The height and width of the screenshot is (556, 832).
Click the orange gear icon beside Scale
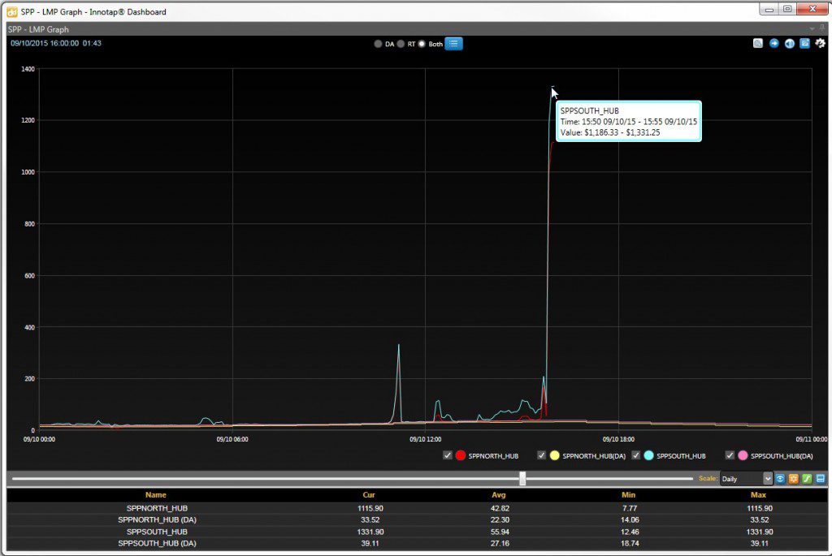(x=793, y=479)
